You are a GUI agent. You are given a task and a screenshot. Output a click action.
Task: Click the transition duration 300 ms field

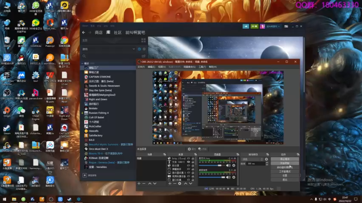[x=256, y=164]
